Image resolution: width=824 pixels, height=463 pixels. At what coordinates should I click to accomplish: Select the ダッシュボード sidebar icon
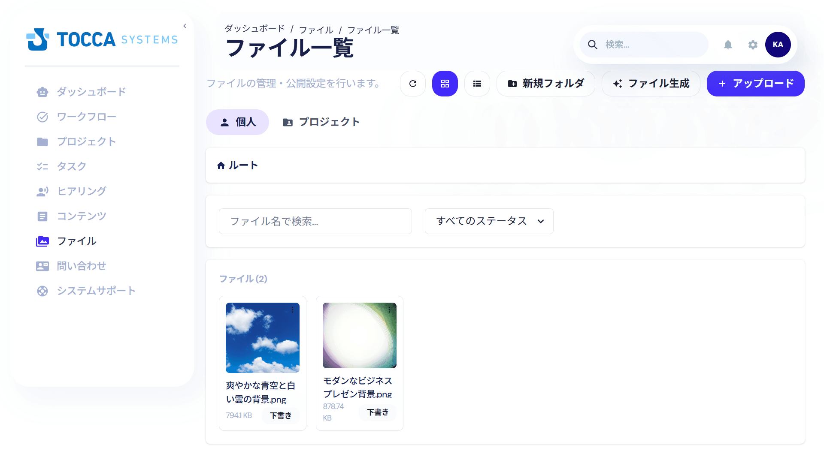click(42, 92)
